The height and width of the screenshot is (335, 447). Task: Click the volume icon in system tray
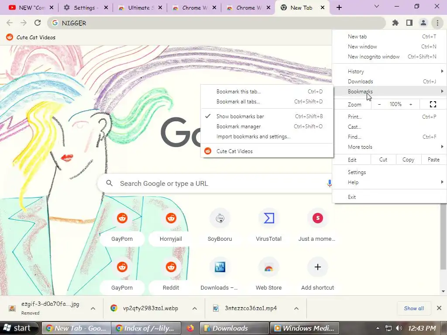[399, 328]
